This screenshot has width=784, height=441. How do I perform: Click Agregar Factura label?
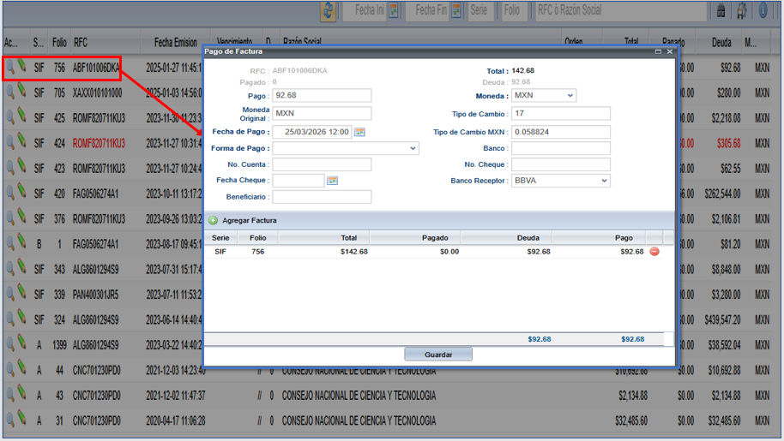(x=250, y=221)
